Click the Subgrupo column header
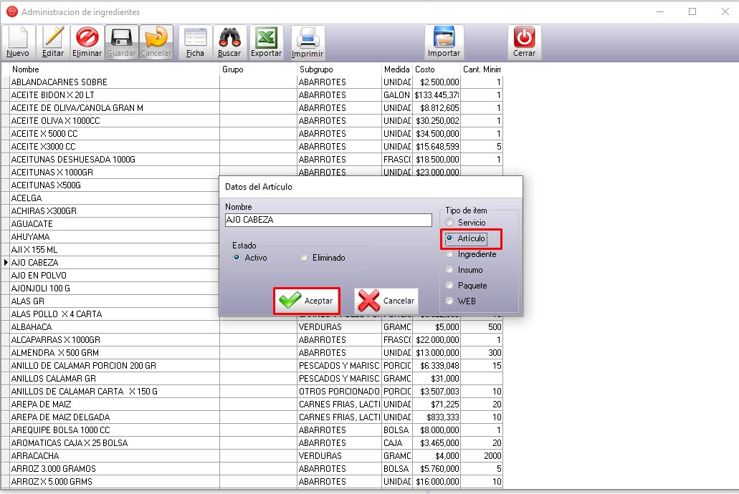 pos(338,69)
